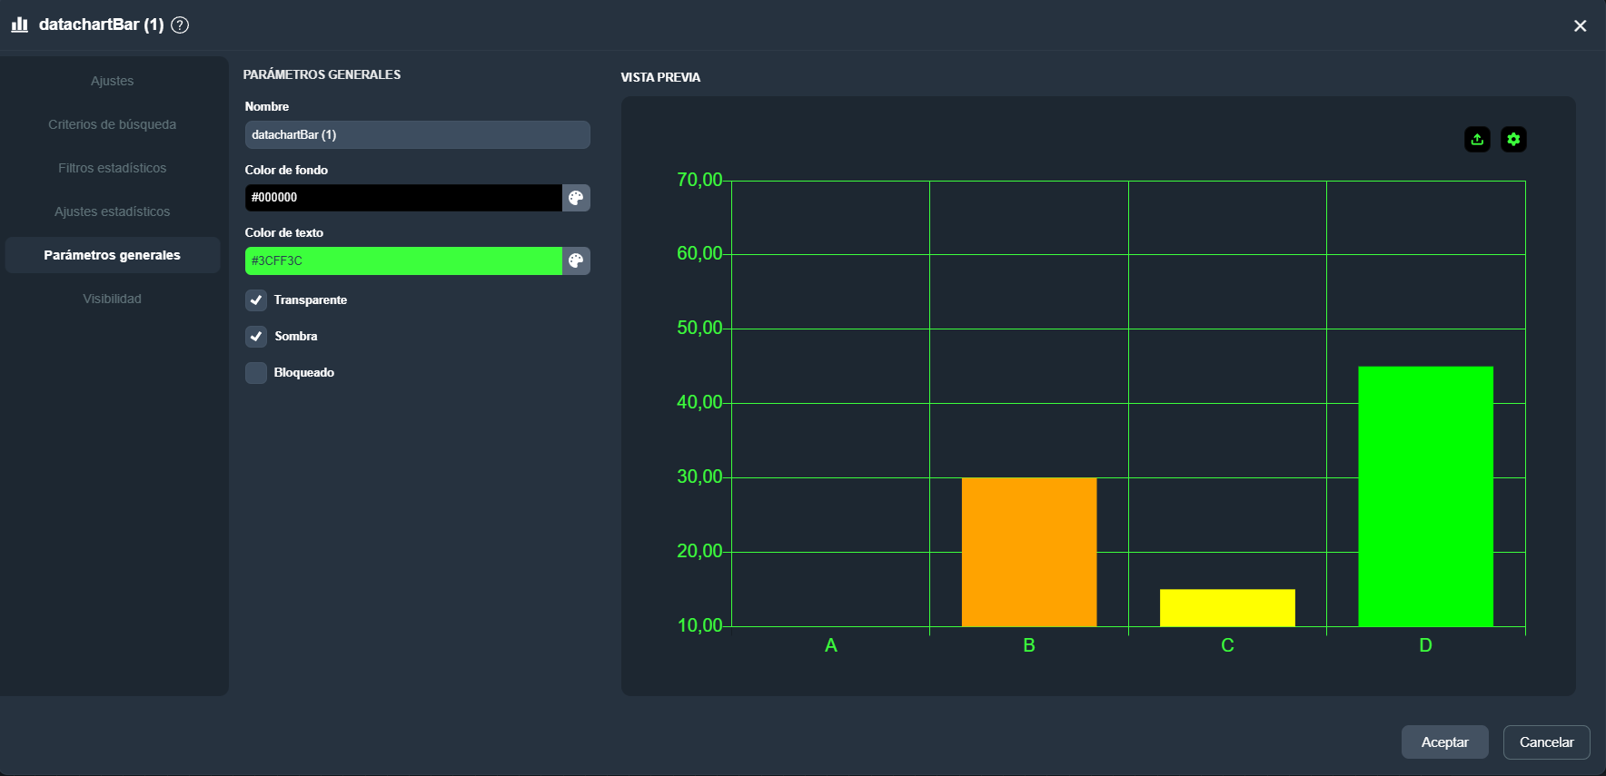
Task: Close the datachartBar dialog
Action: click(x=1580, y=26)
